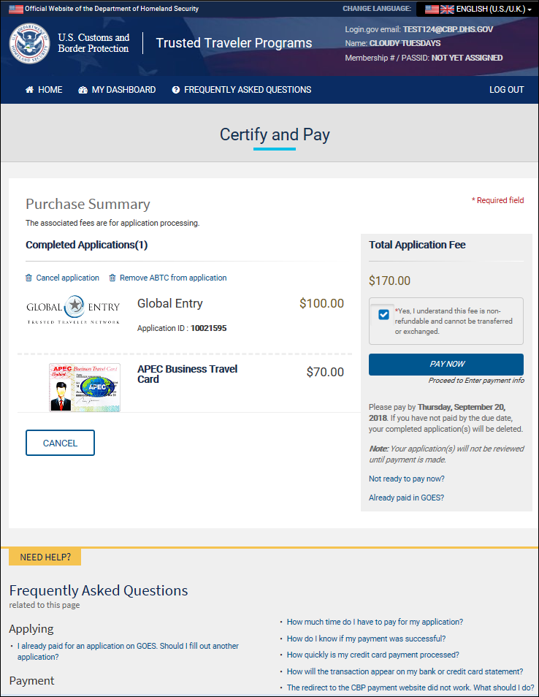The height and width of the screenshot is (697, 539).
Task: Open Frequently Asked Questions in the navigation bar
Action: tap(247, 90)
